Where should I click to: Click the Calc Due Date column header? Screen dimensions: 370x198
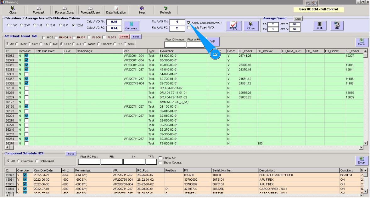pos(49,51)
